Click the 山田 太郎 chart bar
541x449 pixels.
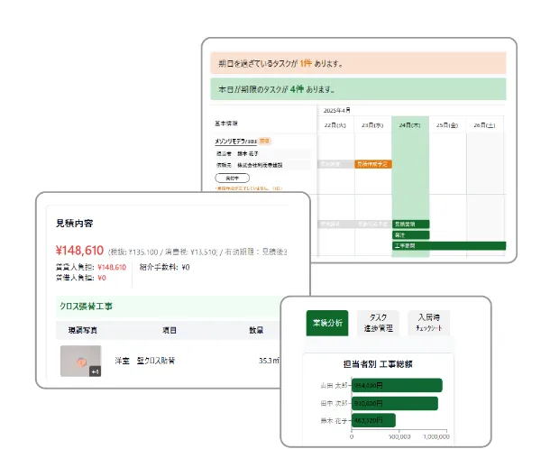[x=397, y=385]
